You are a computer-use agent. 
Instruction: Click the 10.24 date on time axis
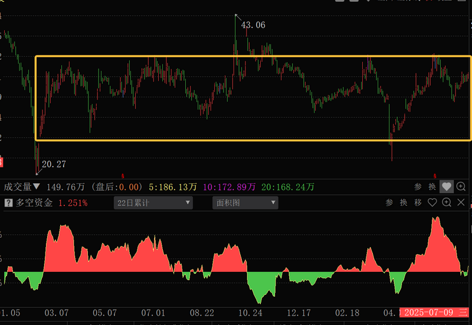point(250,312)
